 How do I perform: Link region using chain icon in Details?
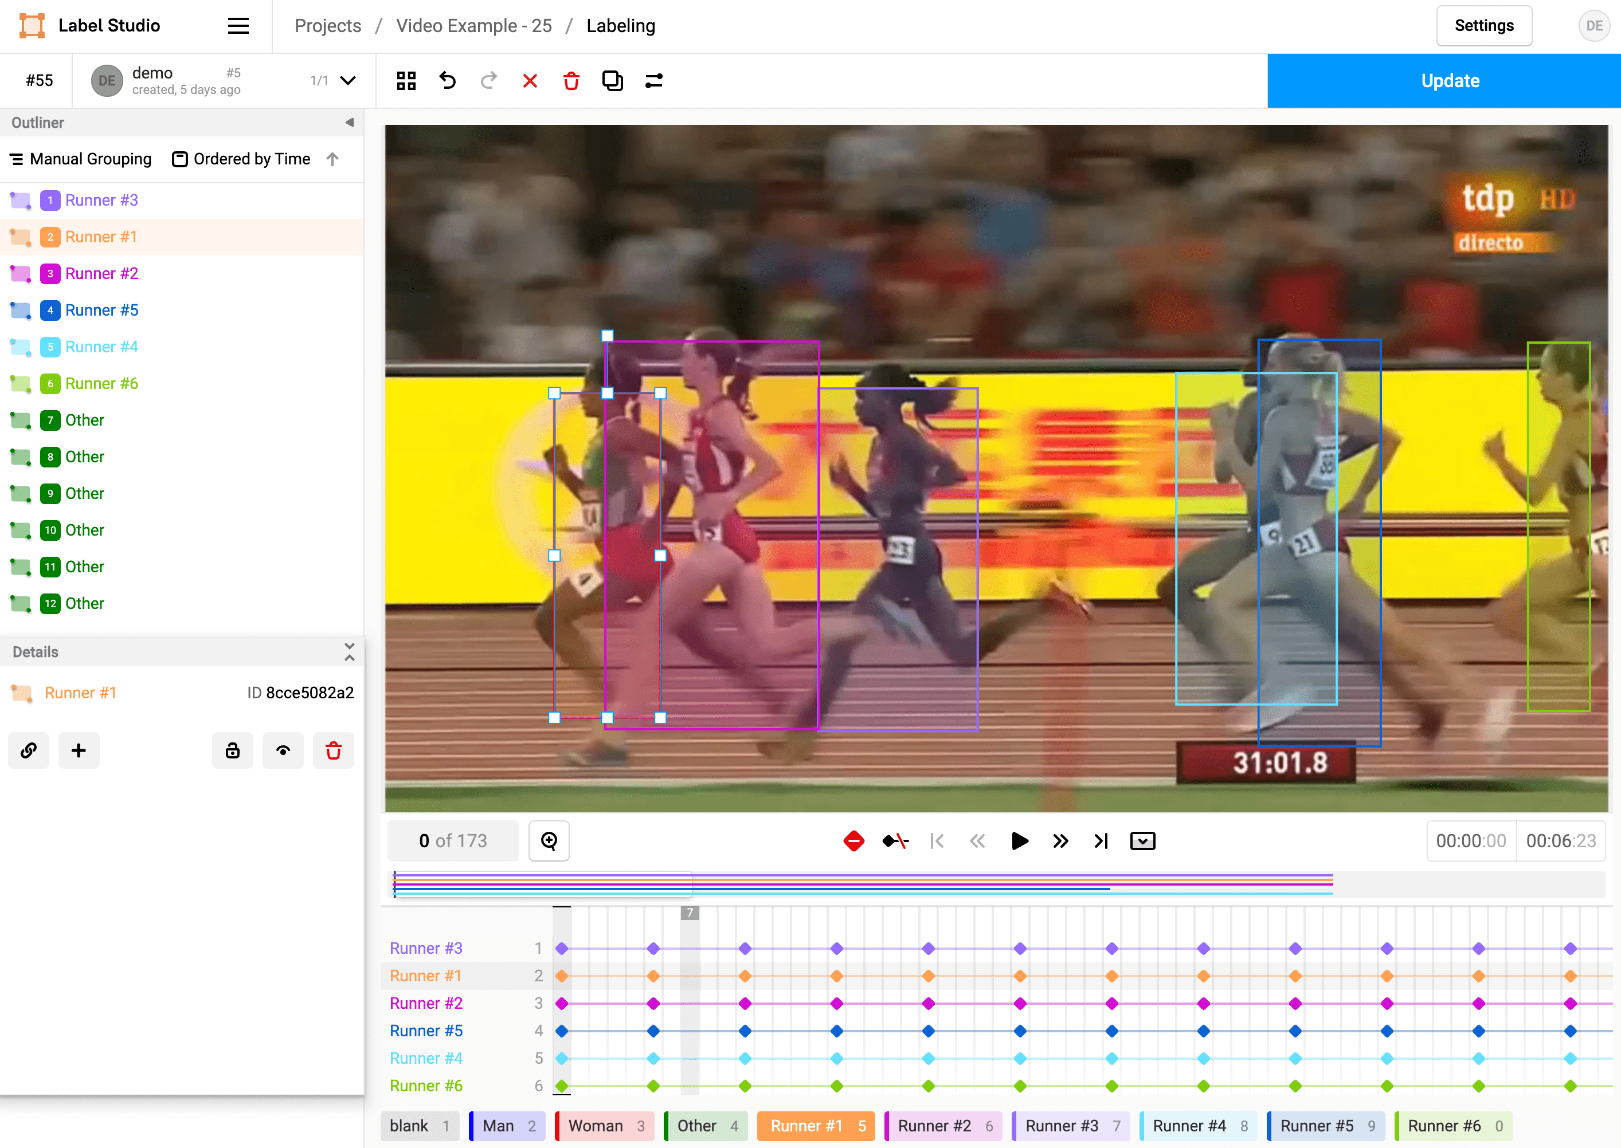28,750
